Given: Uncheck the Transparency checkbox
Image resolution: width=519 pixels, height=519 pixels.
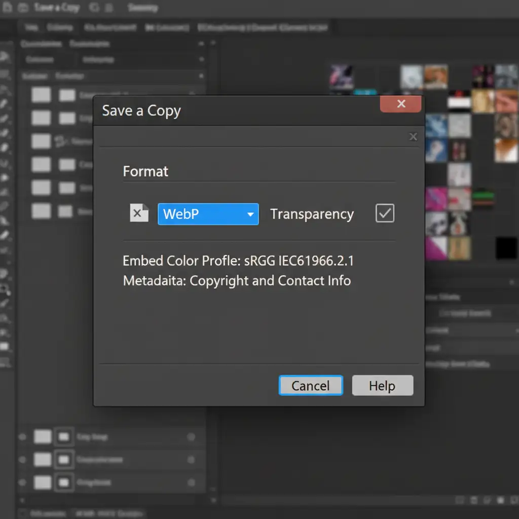Looking at the screenshot, I should [385, 213].
